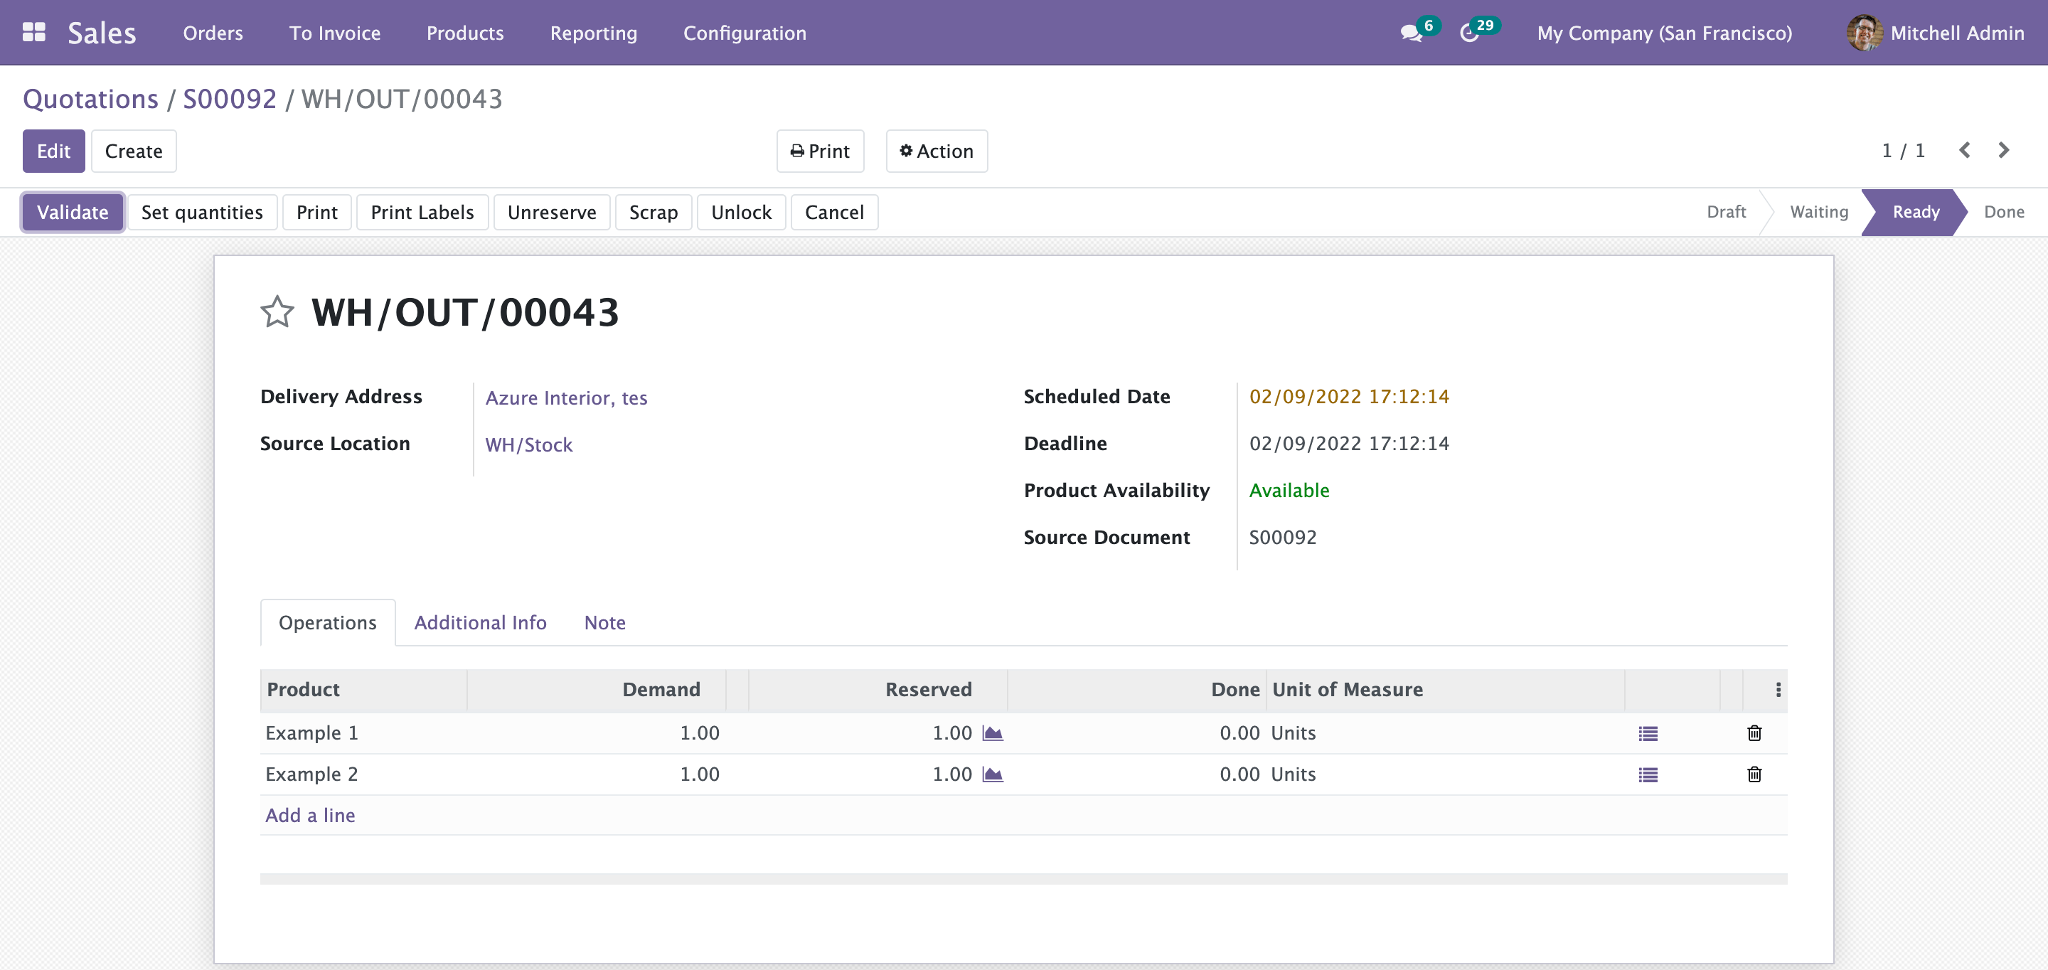Delete the Example 2 line with trash icon
Image resolution: width=2048 pixels, height=970 pixels.
point(1754,774)
